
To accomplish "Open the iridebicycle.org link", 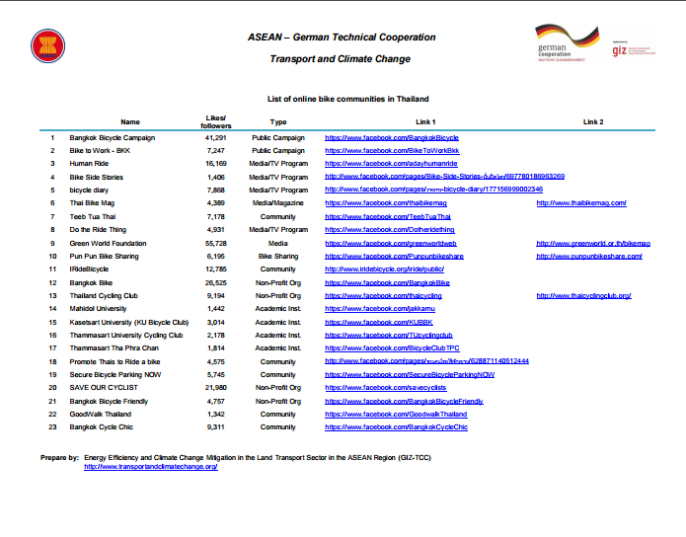I will (385, 269).
